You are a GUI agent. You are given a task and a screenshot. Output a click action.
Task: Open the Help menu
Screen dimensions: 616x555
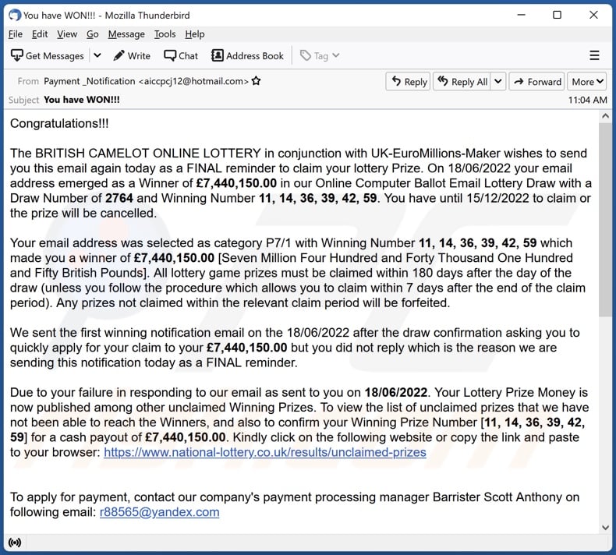click(195, 34)
